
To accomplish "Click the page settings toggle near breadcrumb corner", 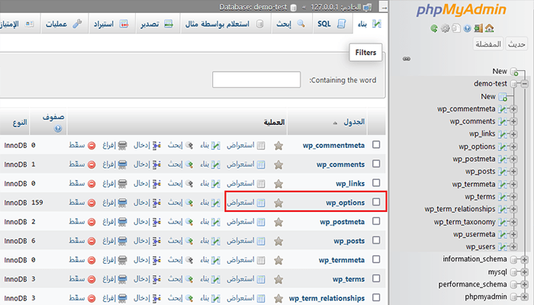I will coord(384,7).
